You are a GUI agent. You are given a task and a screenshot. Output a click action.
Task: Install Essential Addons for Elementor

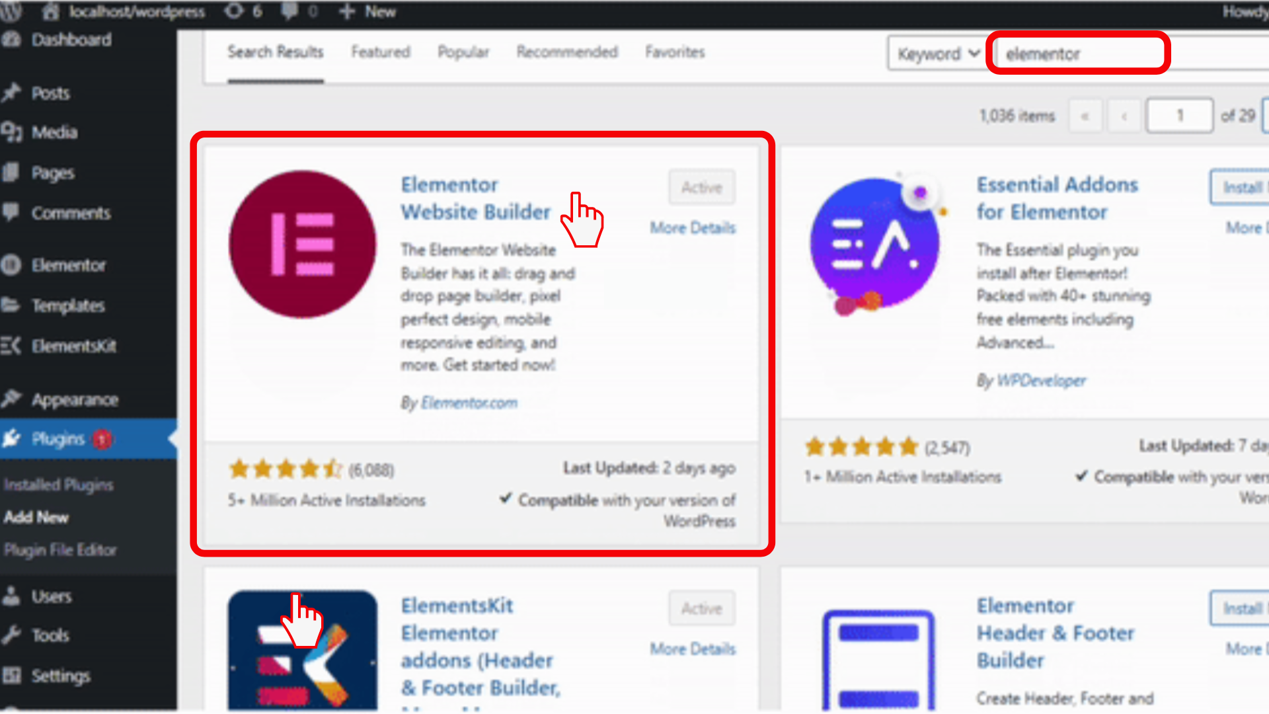(1241, 188)
